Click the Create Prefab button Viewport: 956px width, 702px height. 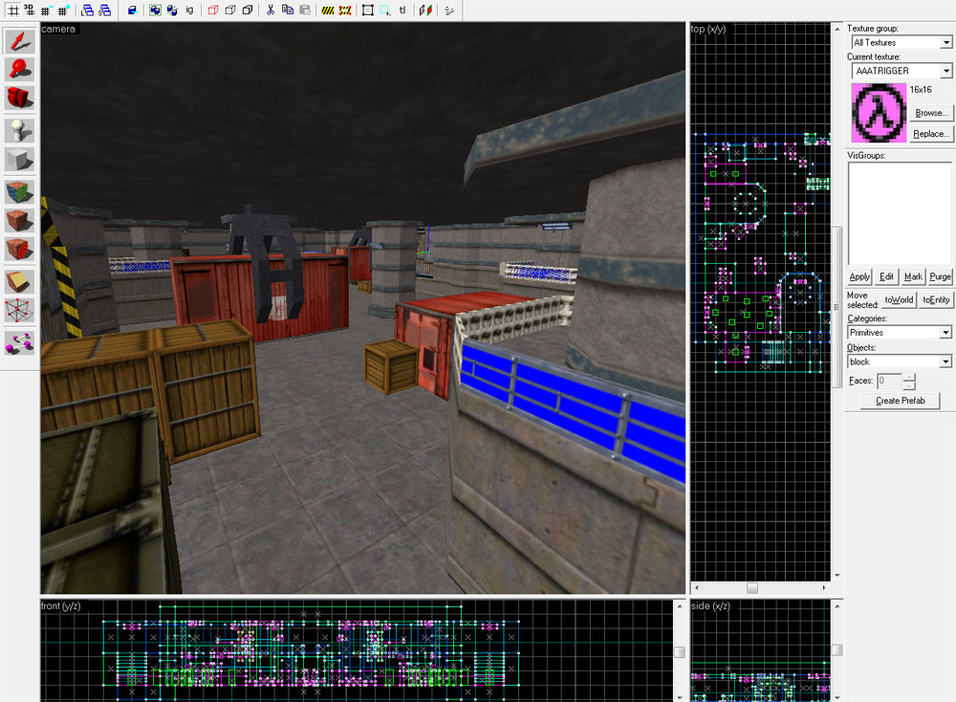point(900,401)
